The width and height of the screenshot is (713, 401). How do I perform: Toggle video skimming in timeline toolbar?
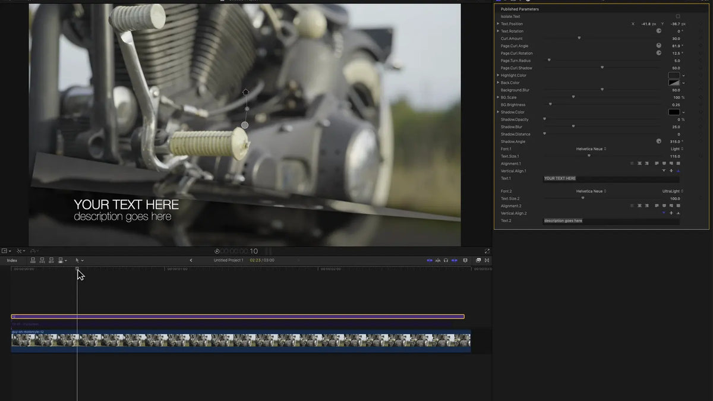pyautogui.click(x=430, y=260)
